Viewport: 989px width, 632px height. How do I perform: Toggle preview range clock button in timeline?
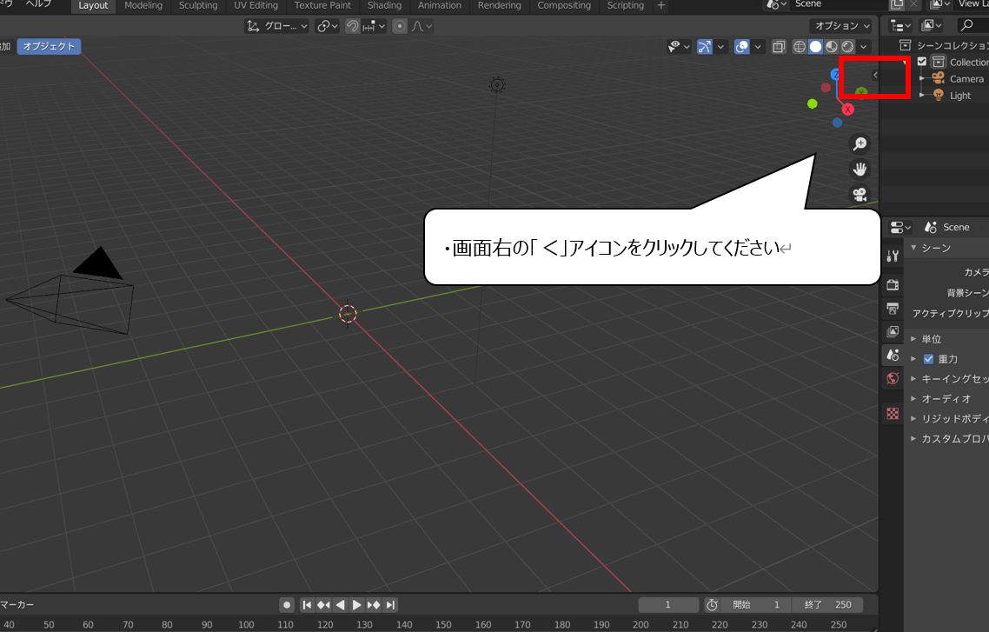(x=712, y=605)
